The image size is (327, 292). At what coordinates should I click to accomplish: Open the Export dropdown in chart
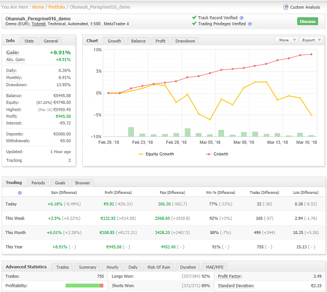[x=311, y=40]
